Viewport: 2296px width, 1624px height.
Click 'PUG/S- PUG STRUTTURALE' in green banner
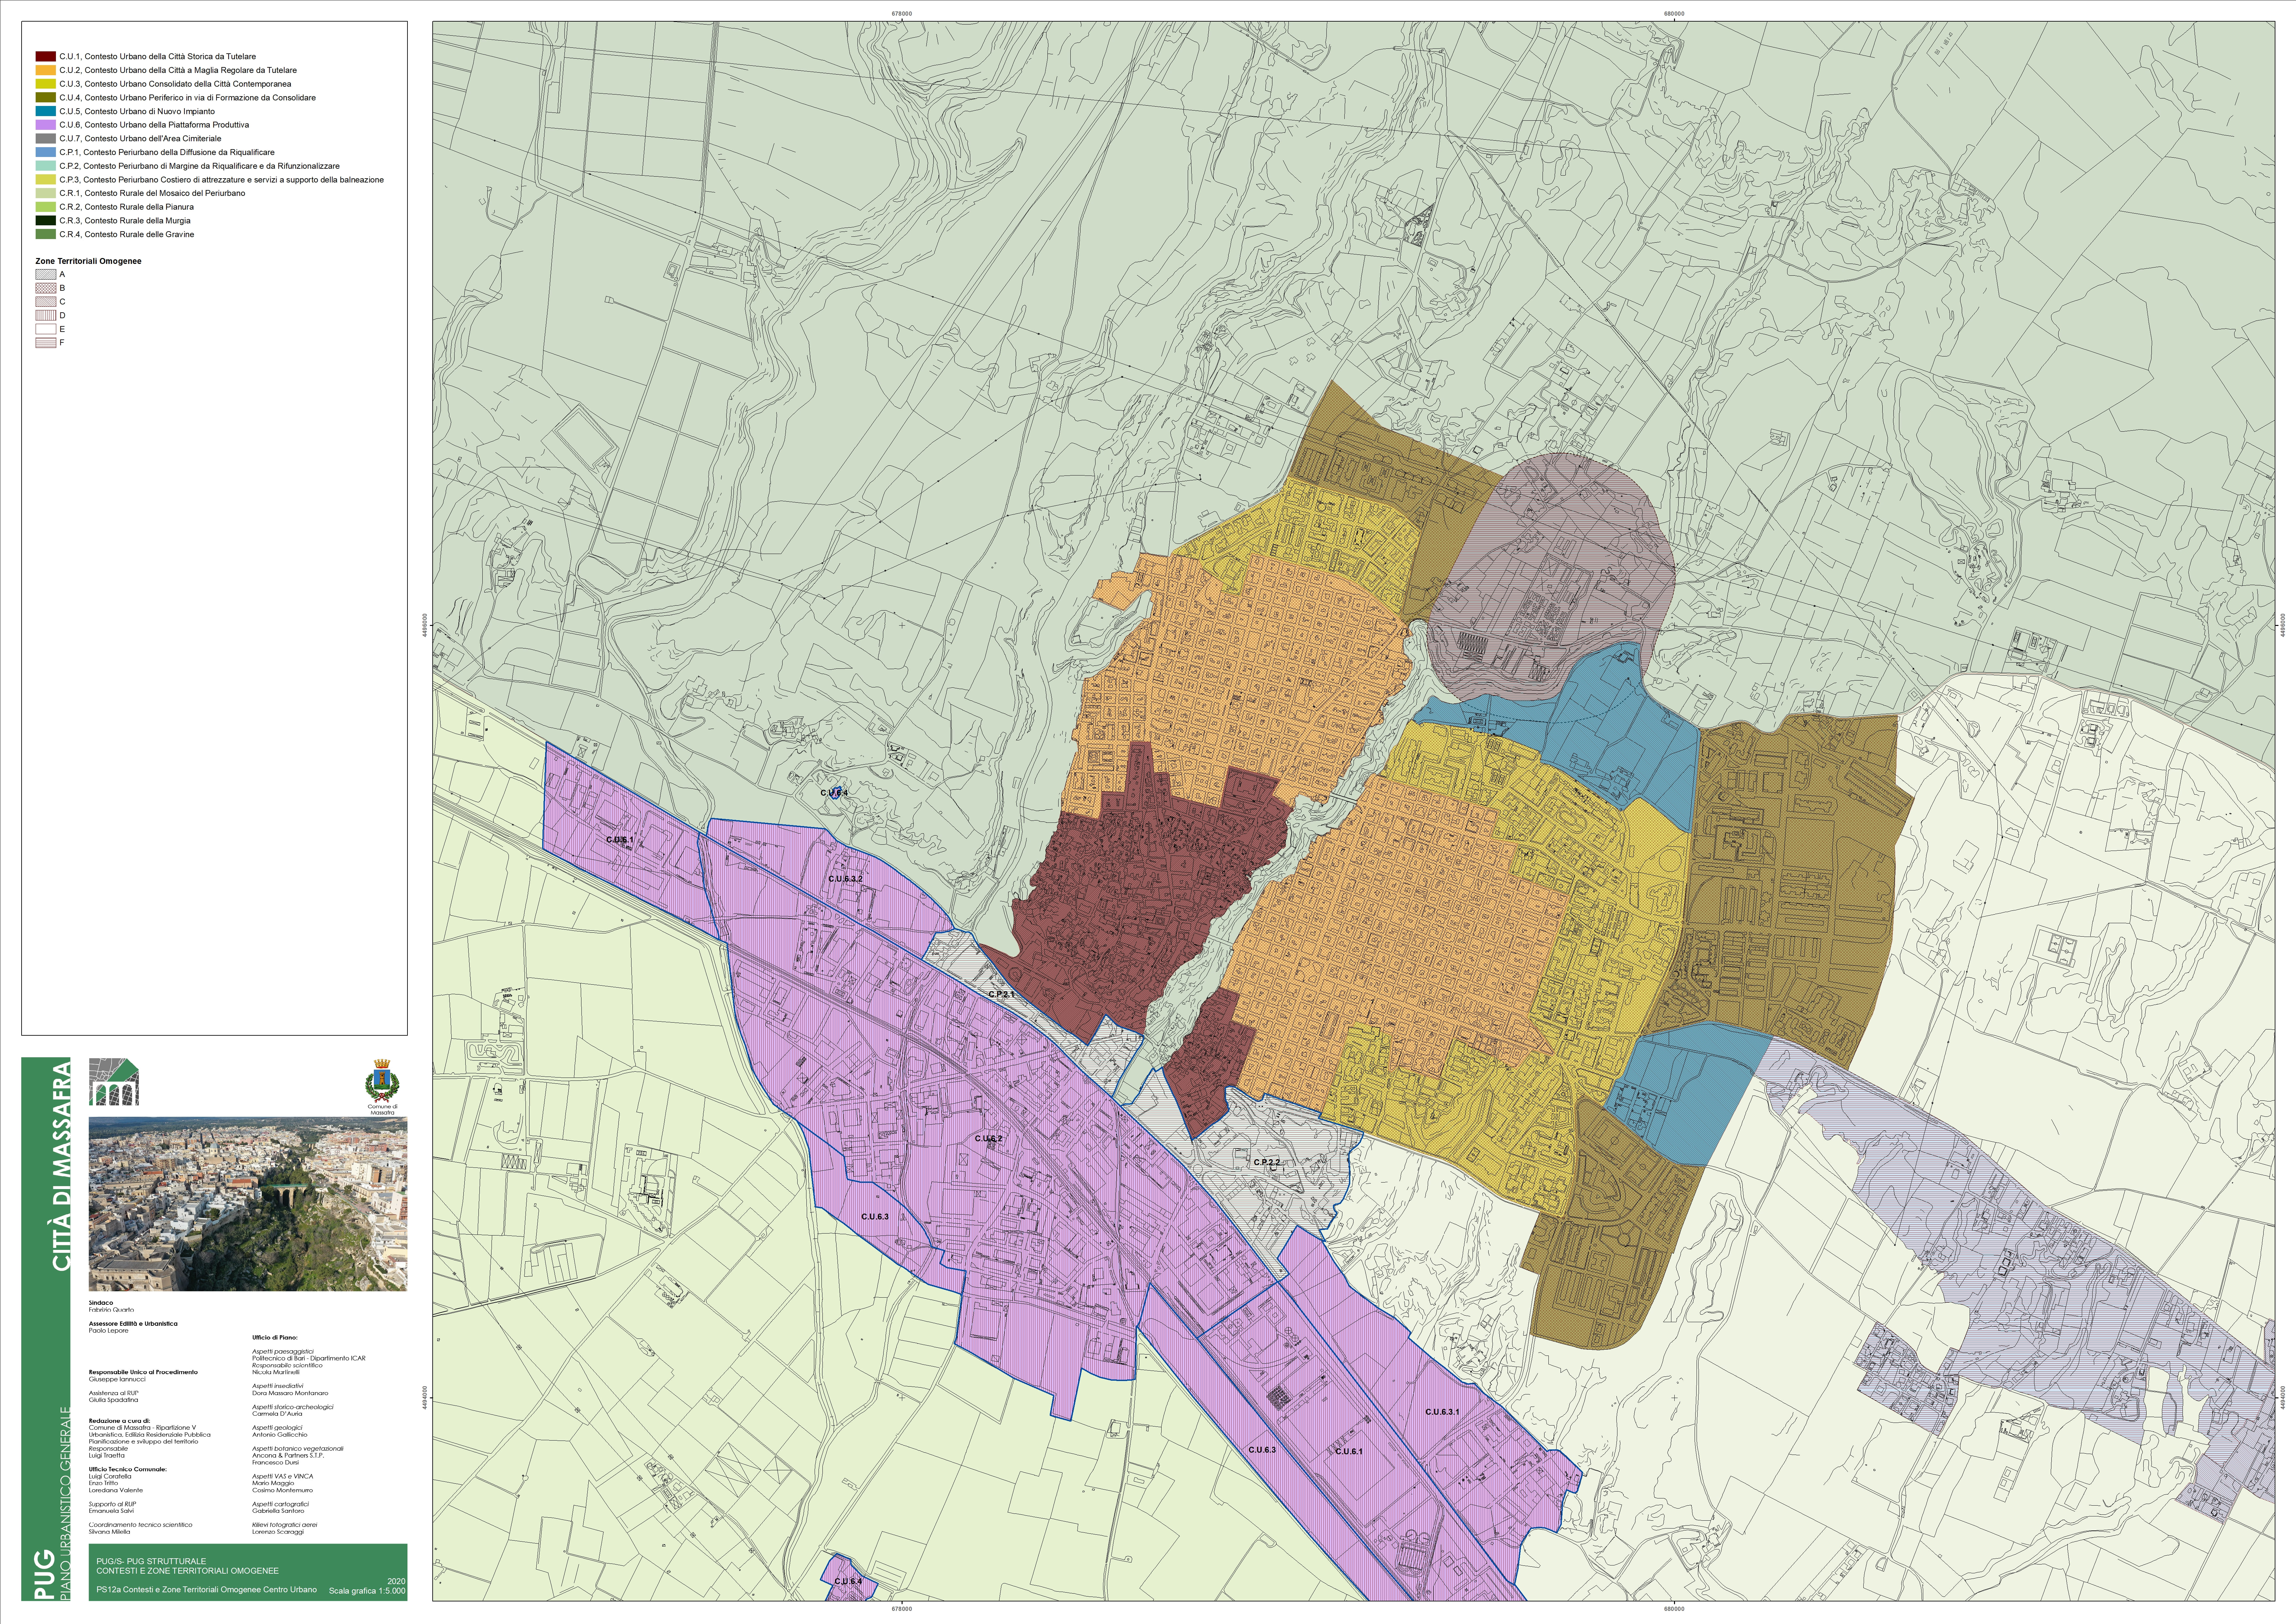coord(151,1561)
